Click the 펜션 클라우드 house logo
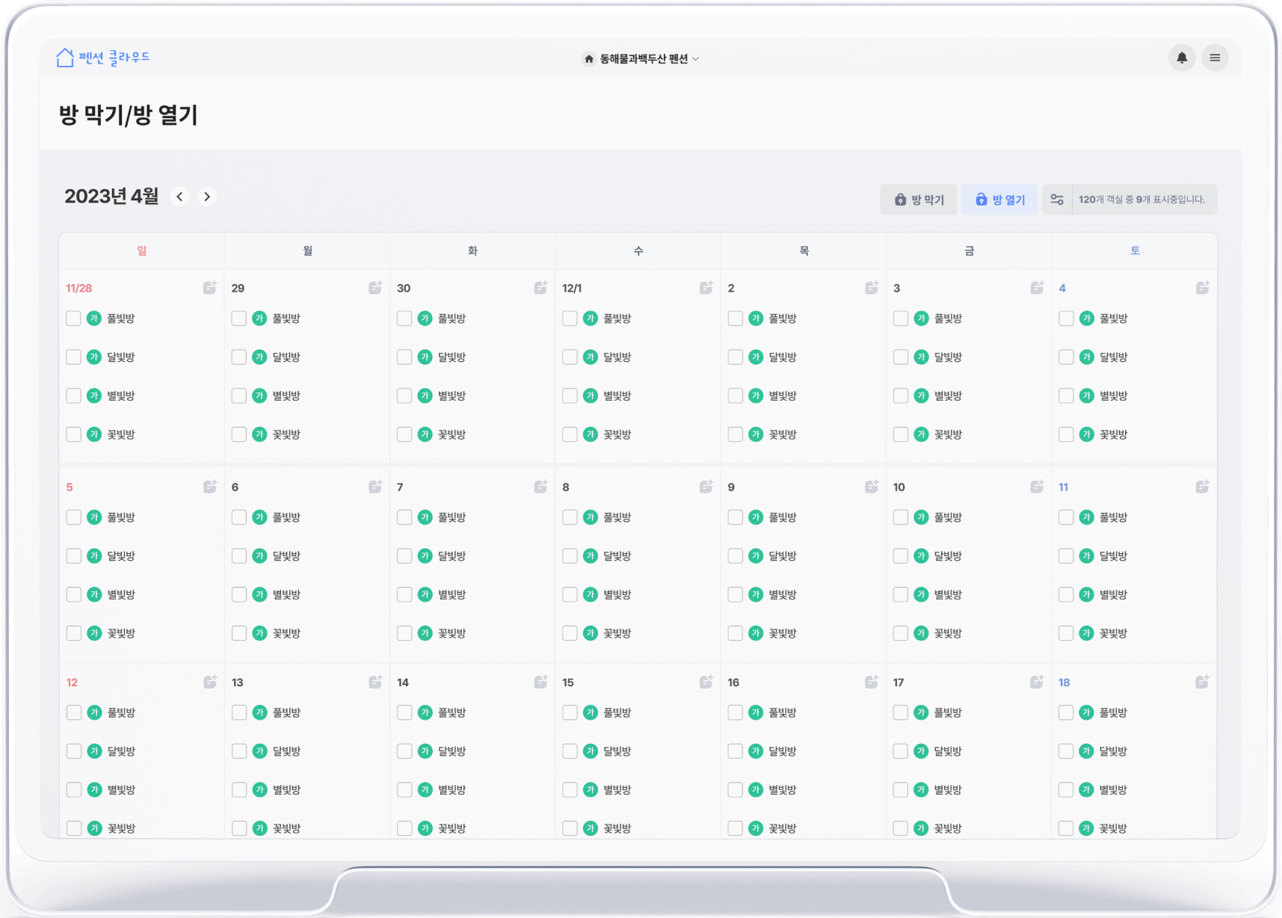The height and width of the screenshot is (918, 1282). [103, 58]
